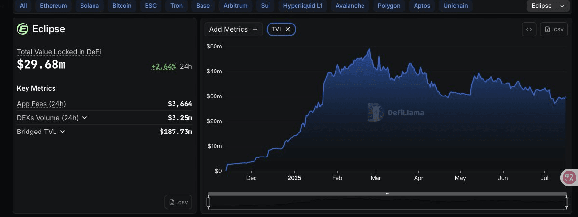Click the $10m y-axis label
The image size is (578, 217).
point(214,146)
